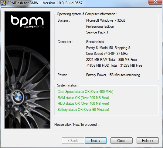
Task: Click the Next > button
Action: (96, 141)
